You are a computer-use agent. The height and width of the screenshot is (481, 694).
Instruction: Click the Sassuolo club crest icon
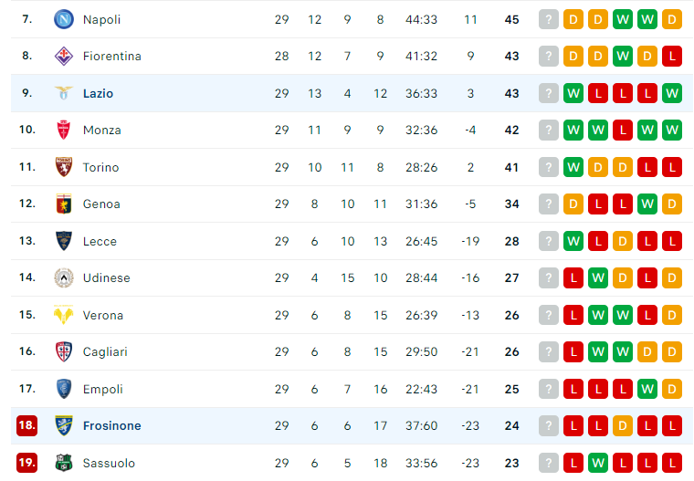pos(64,463)
